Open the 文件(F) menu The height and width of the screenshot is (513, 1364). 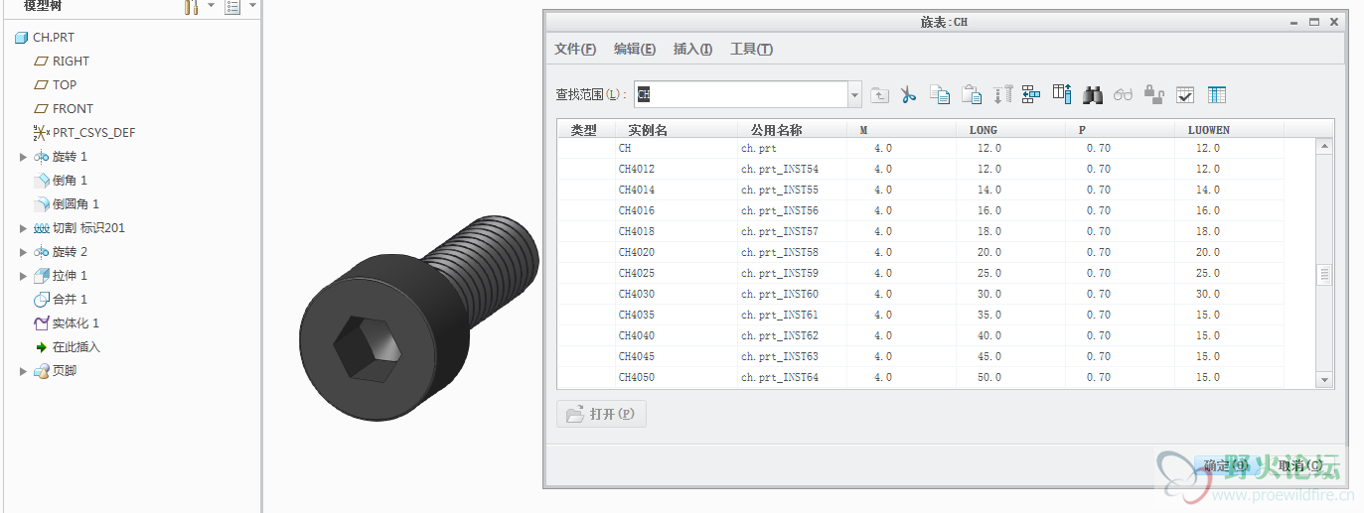click(x=575, y=50)
